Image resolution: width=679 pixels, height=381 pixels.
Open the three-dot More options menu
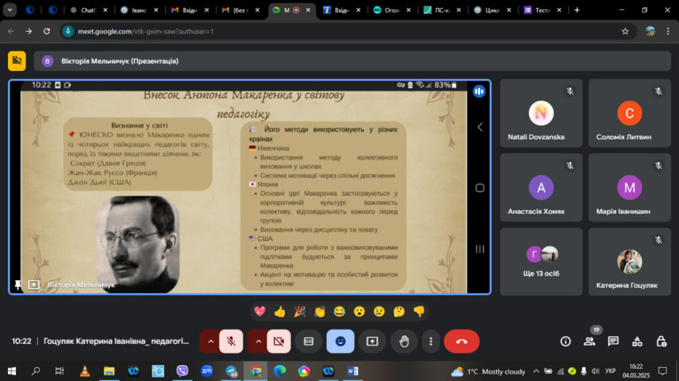coord(430,341)
